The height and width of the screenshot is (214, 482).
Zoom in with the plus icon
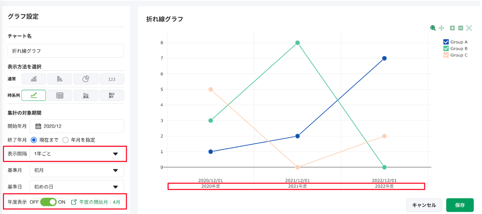click(x=452, y=28)
